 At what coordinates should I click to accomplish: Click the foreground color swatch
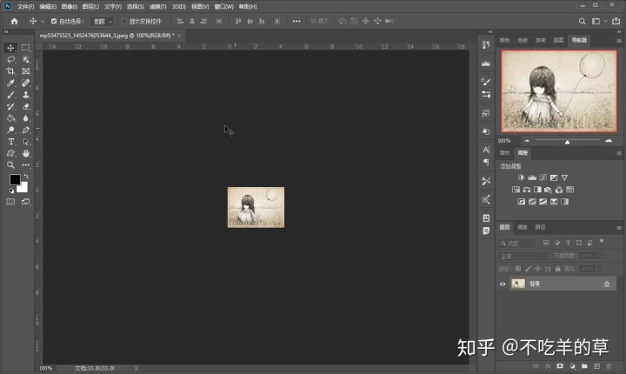click(x=15, y=180)
